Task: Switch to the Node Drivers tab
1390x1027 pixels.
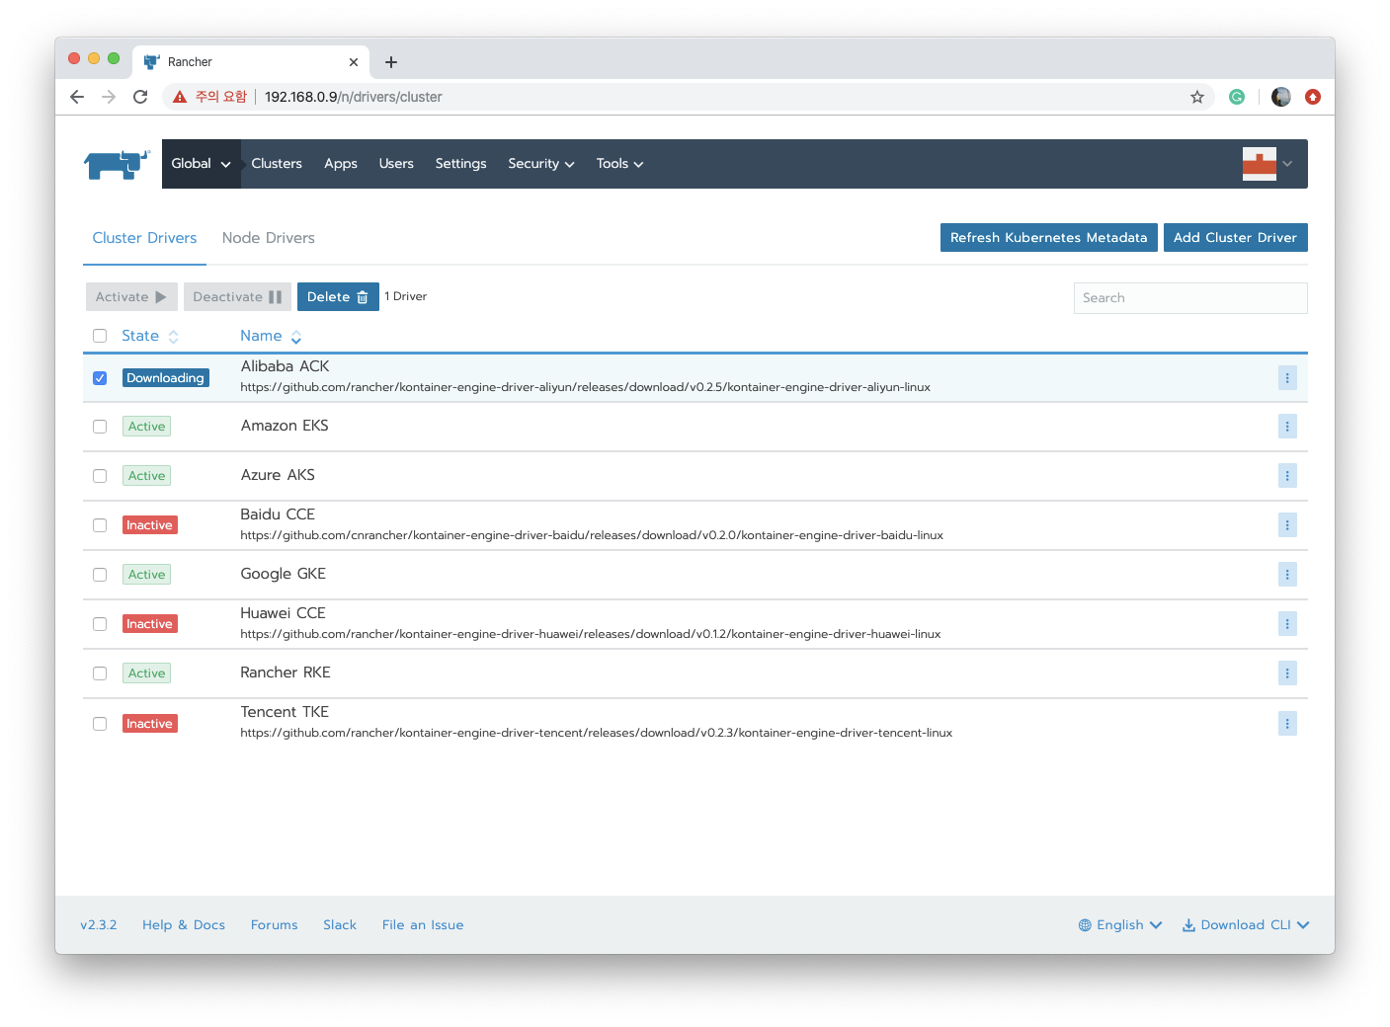Action: [269, 238]
